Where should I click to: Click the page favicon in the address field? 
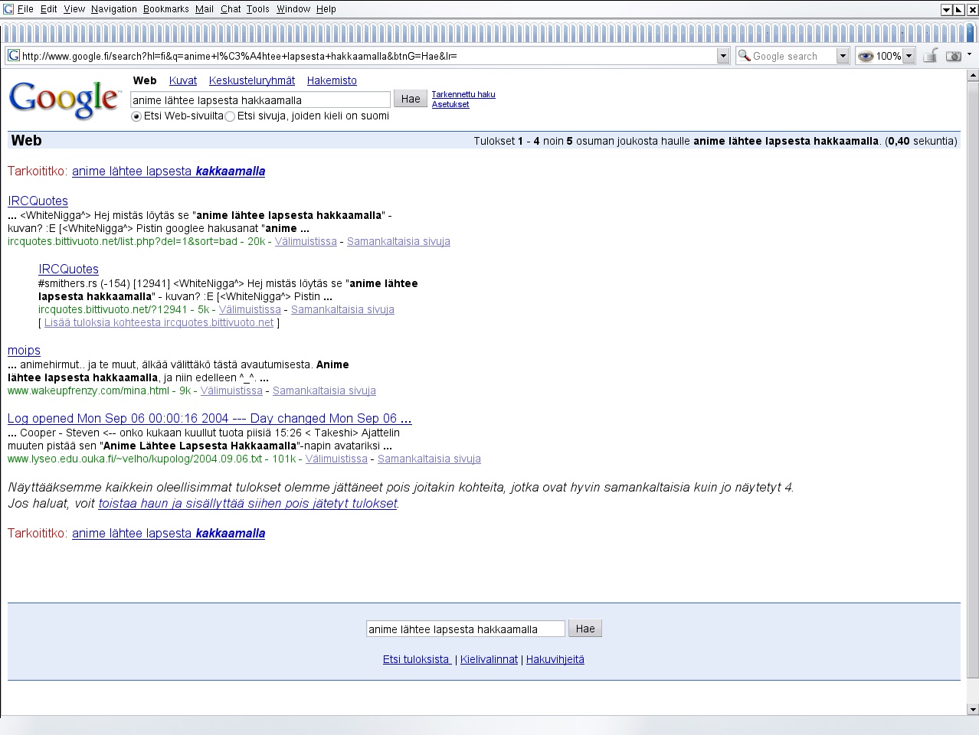pos(14,56)
